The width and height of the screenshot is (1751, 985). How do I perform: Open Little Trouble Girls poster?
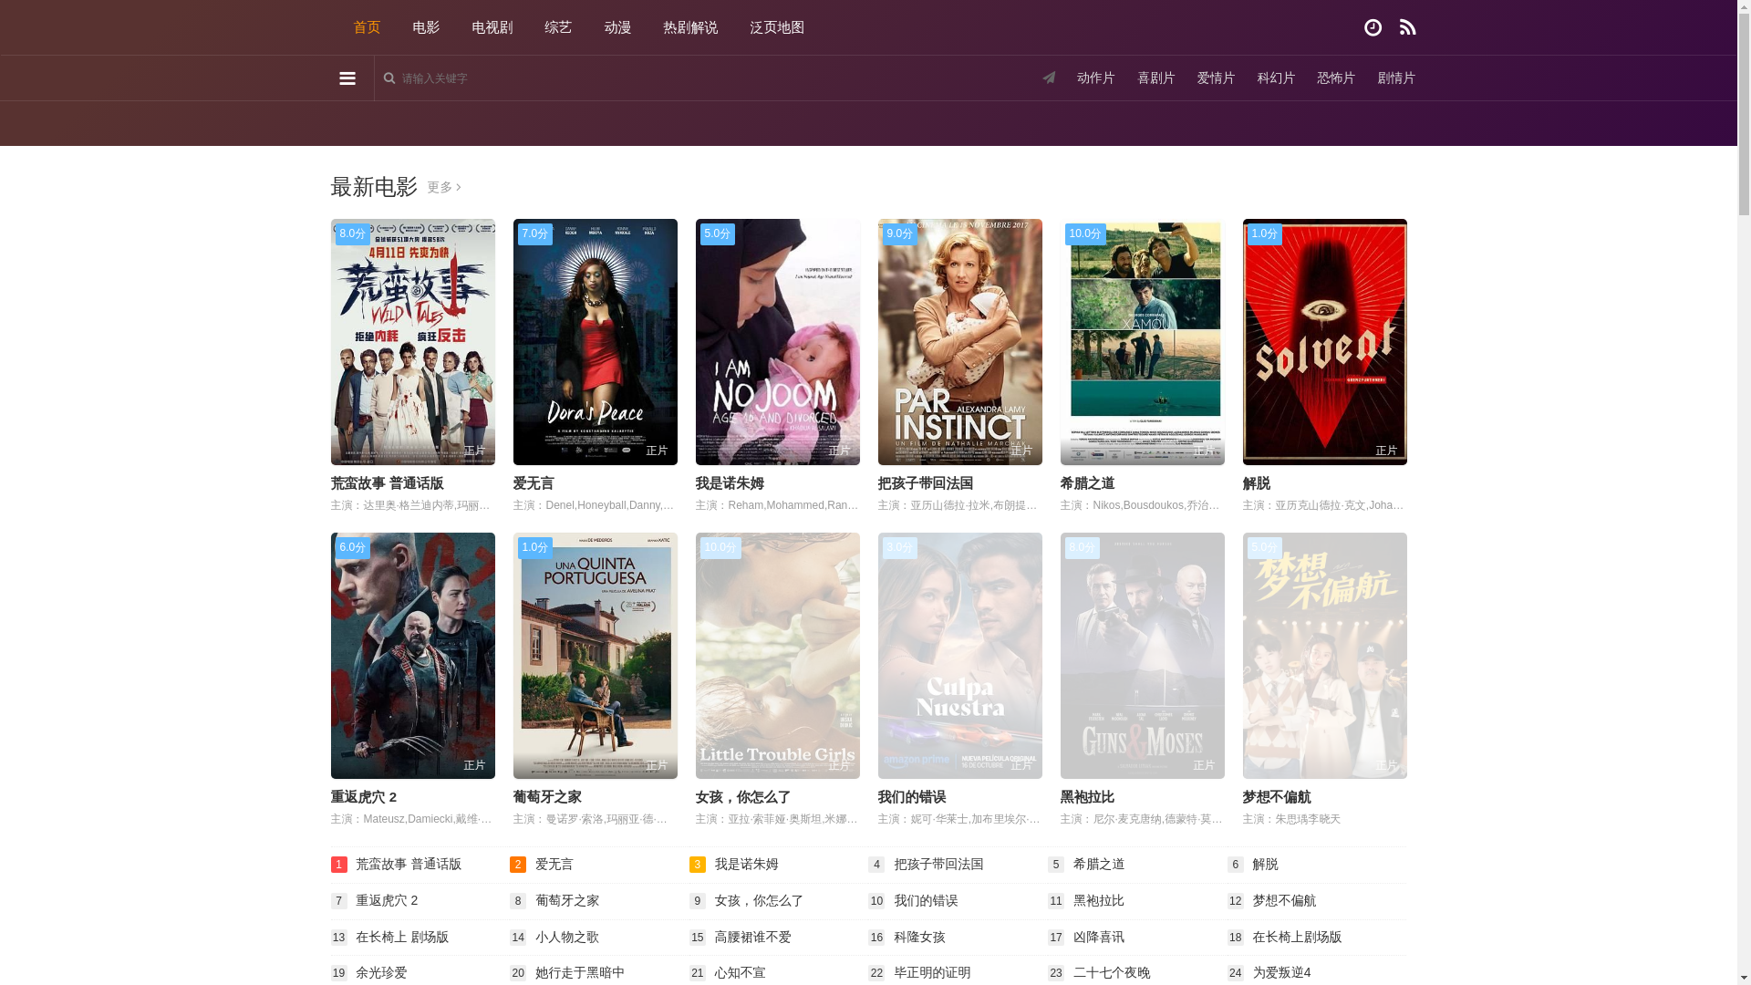[778, 656]
